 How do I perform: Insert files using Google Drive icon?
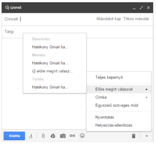point(53,136)
